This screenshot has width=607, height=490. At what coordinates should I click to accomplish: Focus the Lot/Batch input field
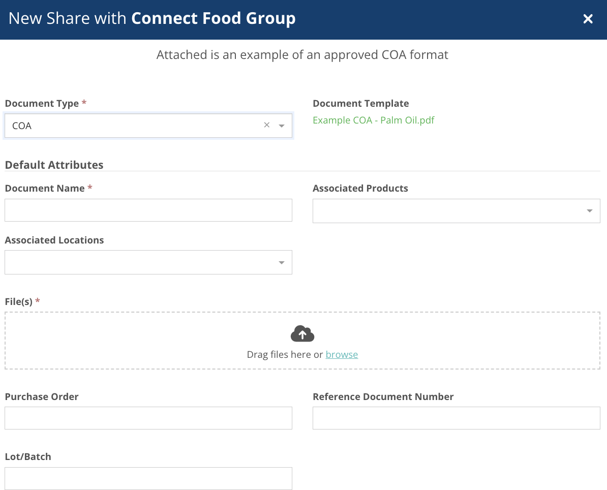point(148,478)
